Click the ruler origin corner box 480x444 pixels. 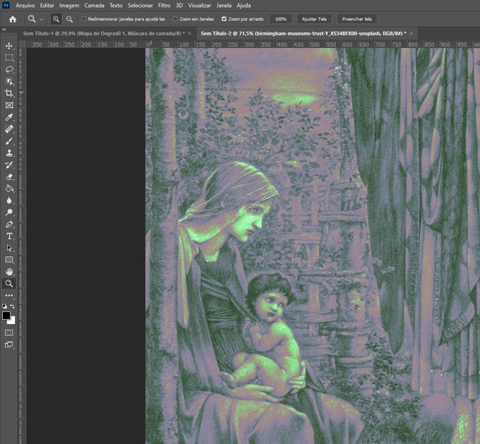click(23, 44)
